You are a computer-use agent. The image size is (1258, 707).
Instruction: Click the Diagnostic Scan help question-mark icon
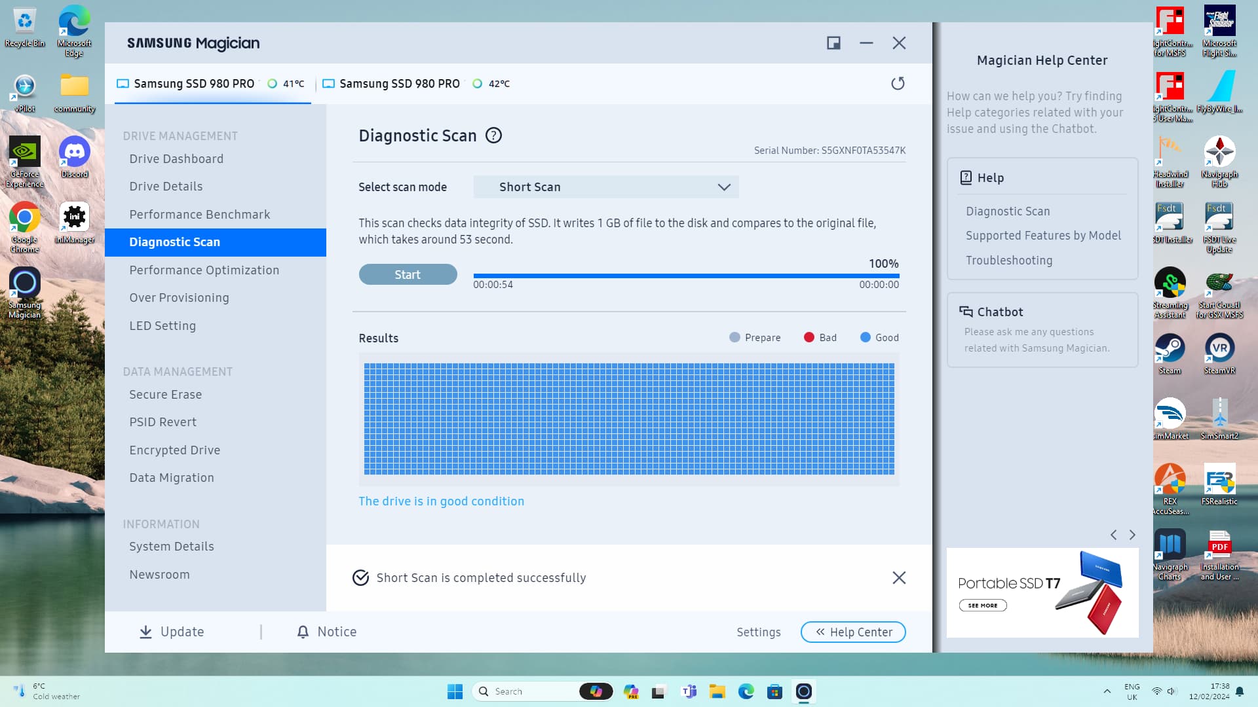(493, 136)
